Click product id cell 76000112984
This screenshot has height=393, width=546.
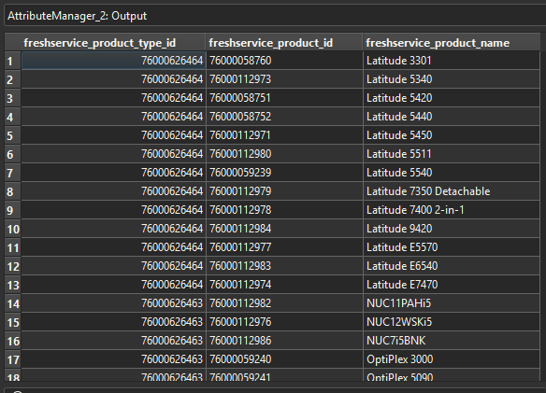point(284,229)
